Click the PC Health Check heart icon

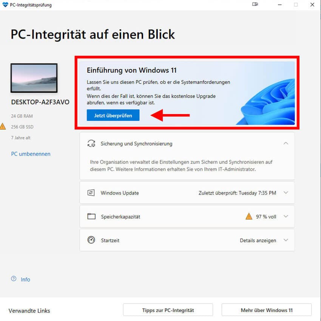click(5, 5)
